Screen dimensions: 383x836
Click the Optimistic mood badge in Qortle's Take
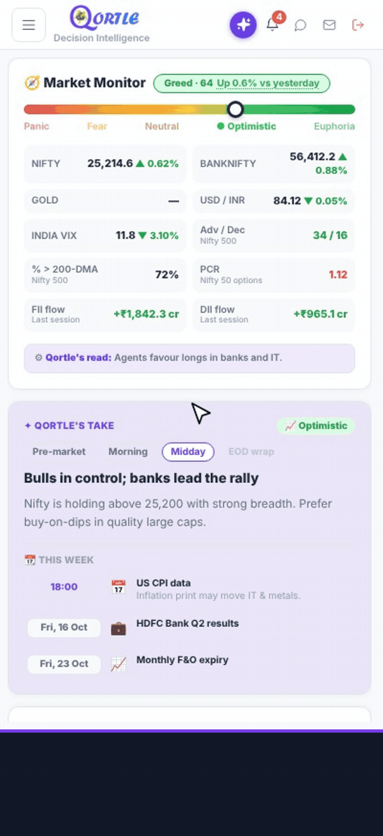point(316,425)
